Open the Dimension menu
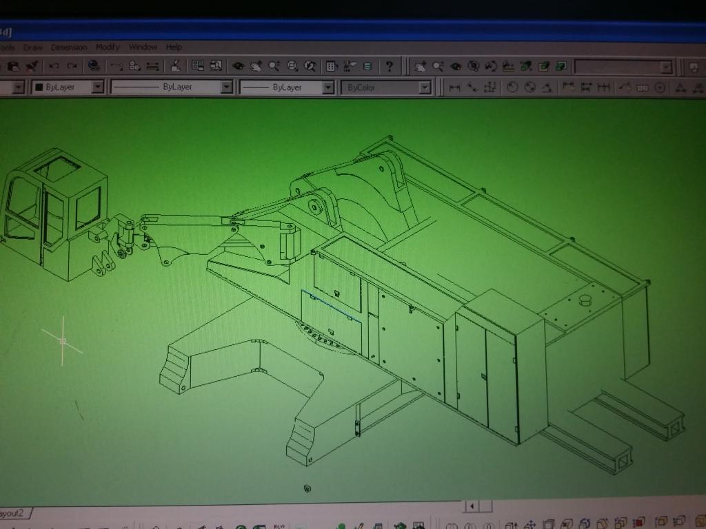Image resolution: width=706 pixels, height=529 pixels. [x=69, y=48]
